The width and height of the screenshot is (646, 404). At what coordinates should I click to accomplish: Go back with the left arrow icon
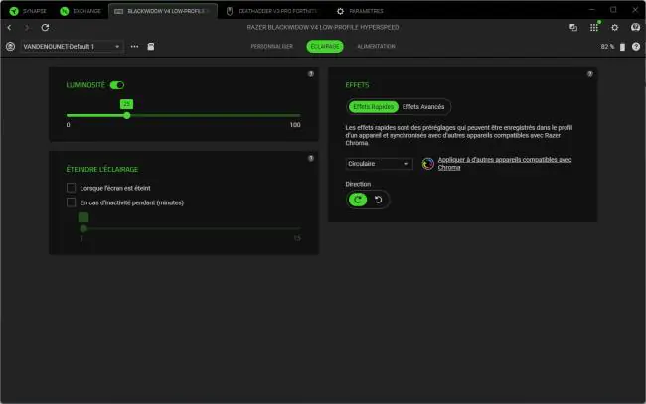click(9, 27)
